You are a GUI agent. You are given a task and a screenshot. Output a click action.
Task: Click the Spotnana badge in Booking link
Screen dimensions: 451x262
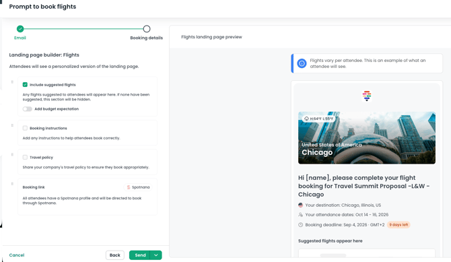139,187
